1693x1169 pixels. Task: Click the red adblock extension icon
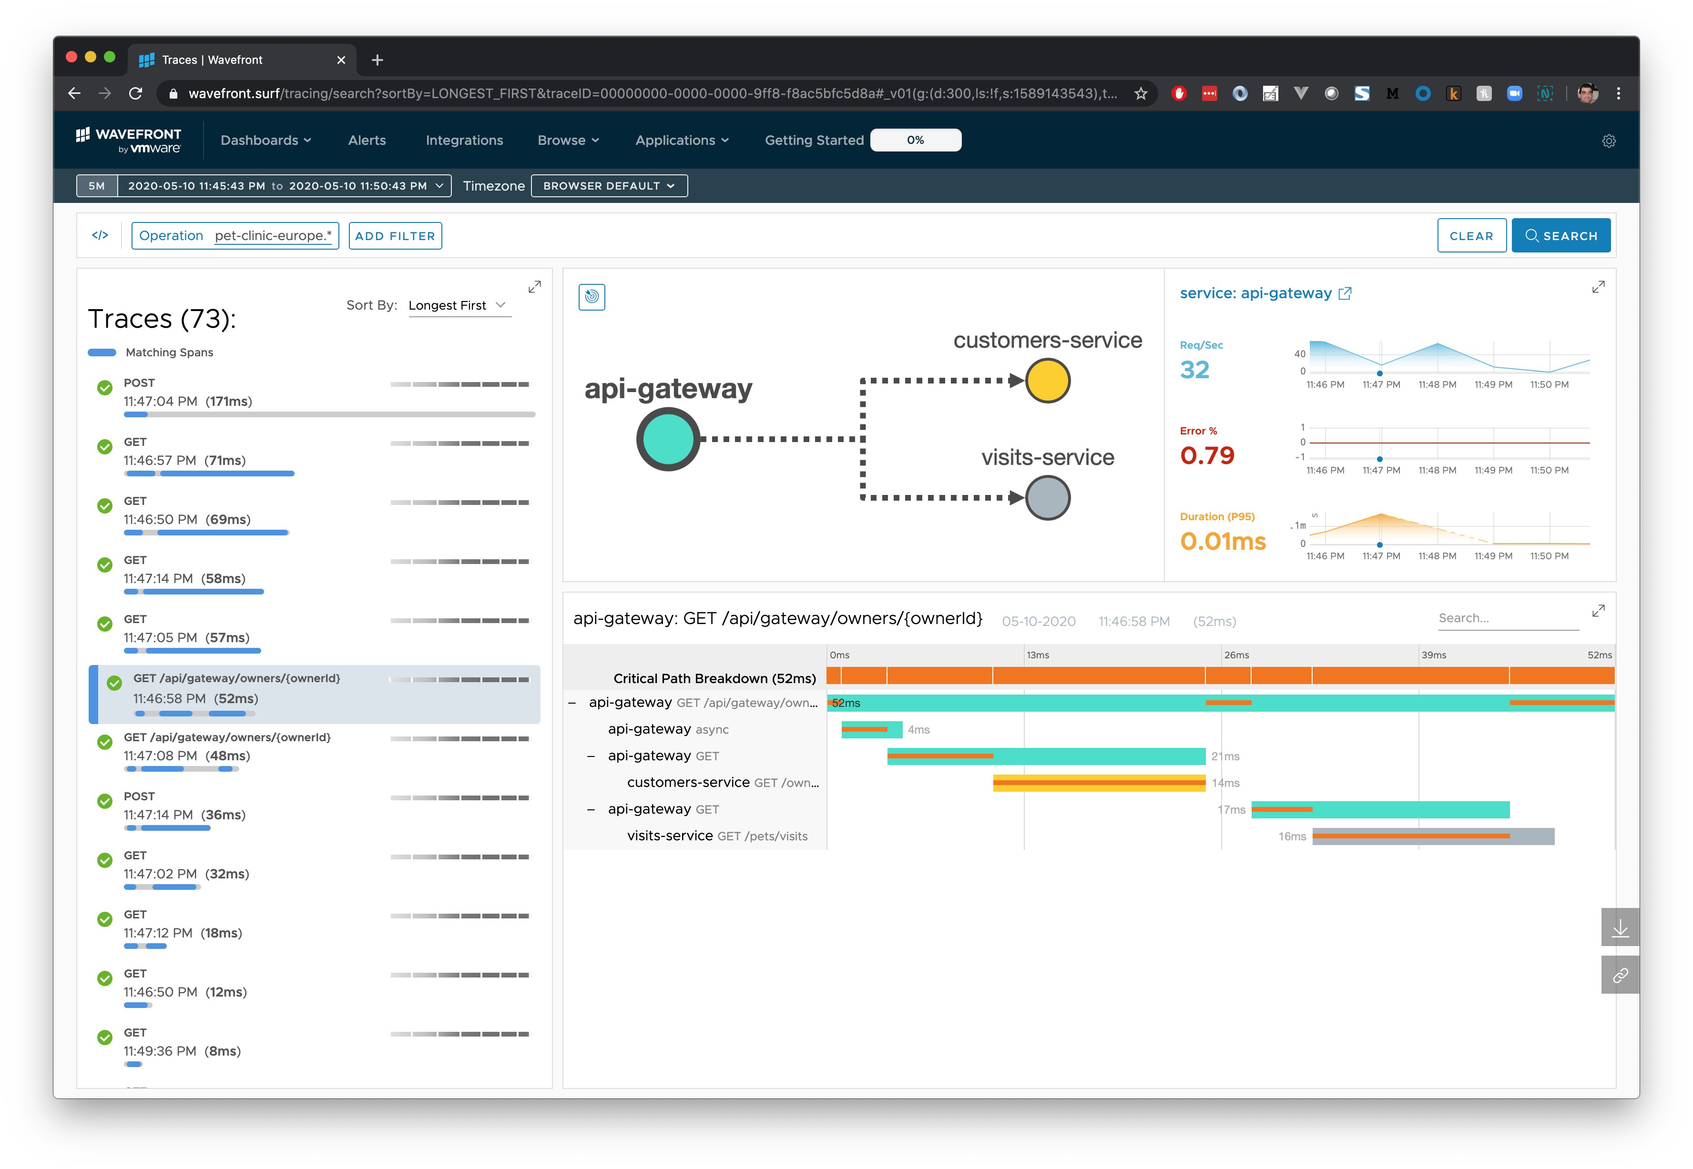1179,93
